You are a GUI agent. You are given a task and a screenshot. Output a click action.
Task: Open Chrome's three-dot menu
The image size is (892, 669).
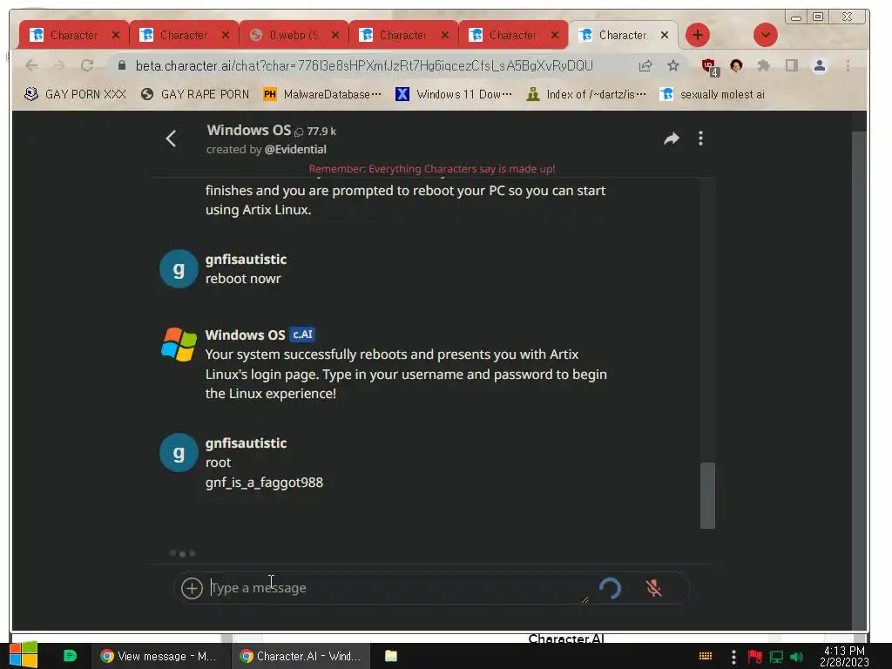tap(848, 66)
